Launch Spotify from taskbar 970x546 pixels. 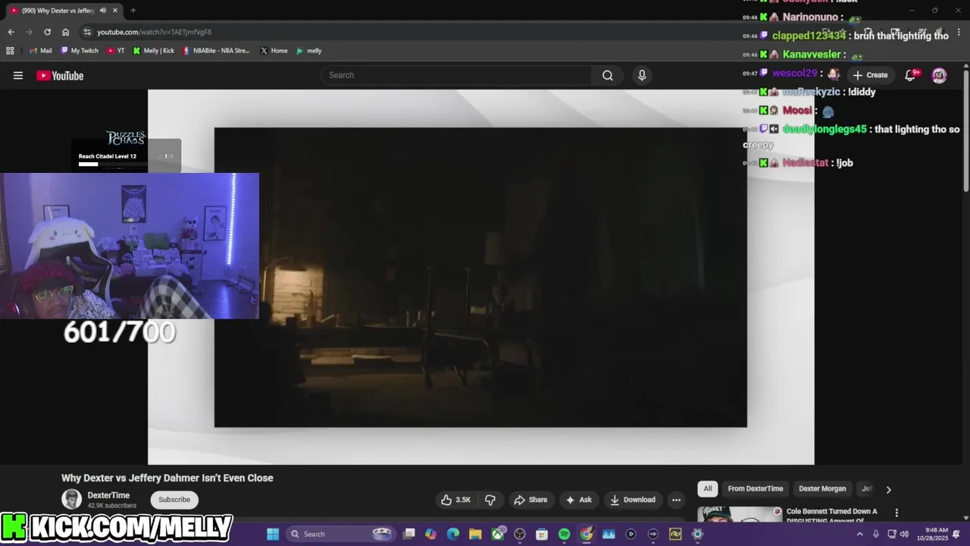564,534
